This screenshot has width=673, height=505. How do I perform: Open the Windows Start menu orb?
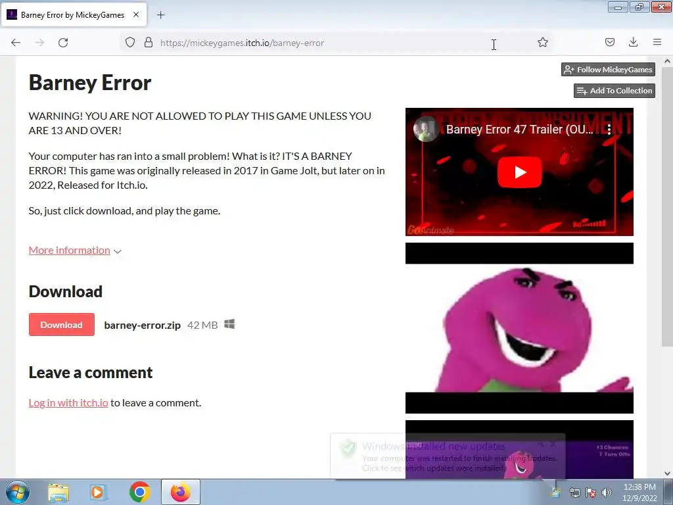[17, 492]
